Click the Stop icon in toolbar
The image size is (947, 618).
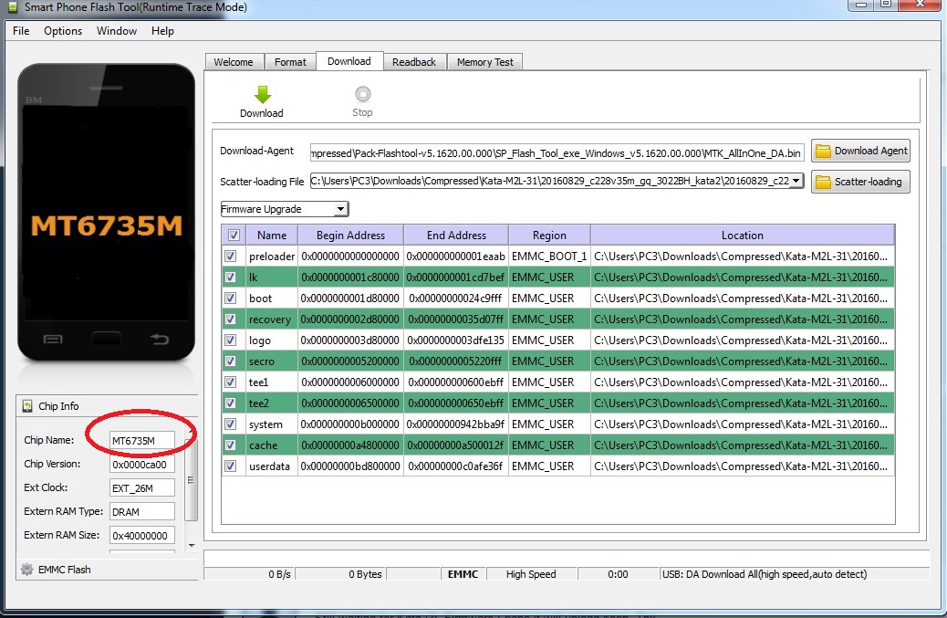(x=362, y=94)
